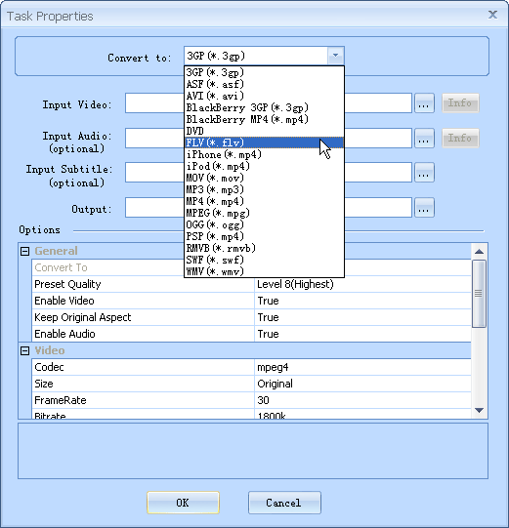The height and width of the screenshot is (528, 509).
Task: Click the FrameRate value 30
Action: tap(263, 400)
